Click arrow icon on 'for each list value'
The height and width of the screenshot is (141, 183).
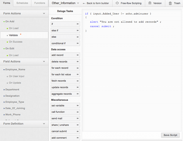(78, 74)
